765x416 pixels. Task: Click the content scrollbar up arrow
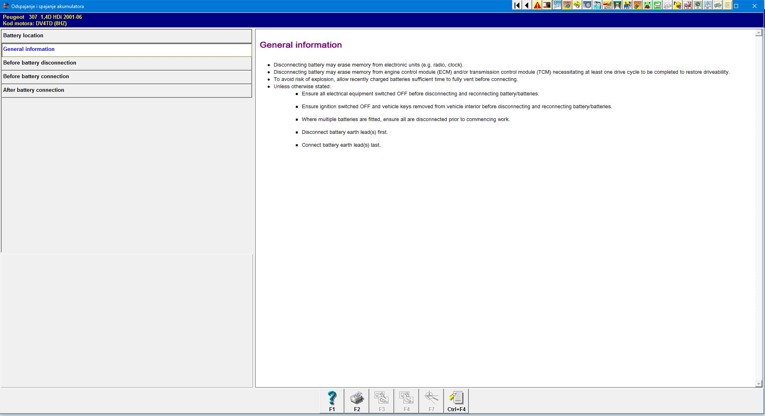[759, 33]
